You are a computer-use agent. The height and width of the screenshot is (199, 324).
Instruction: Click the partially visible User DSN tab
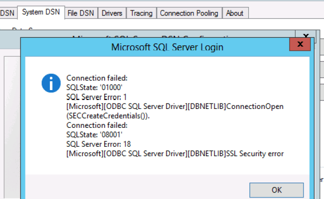click(7, 13)
